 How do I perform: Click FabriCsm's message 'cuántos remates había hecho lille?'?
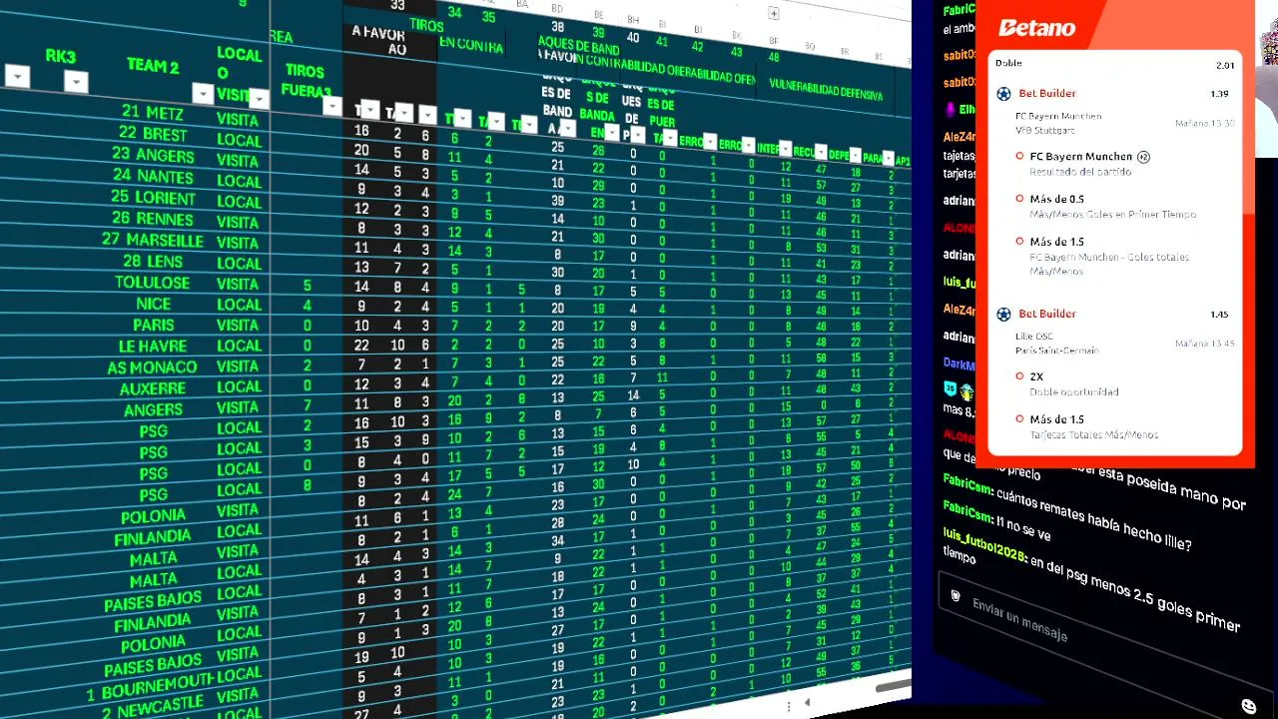[1094, 520]
